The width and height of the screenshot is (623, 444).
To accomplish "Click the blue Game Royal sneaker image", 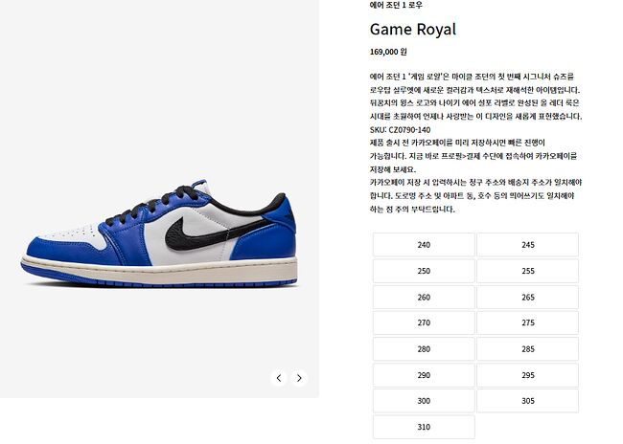I will pos(159,234).
